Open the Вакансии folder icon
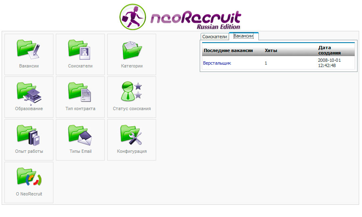The image size is (362, 217). point(29,49)
